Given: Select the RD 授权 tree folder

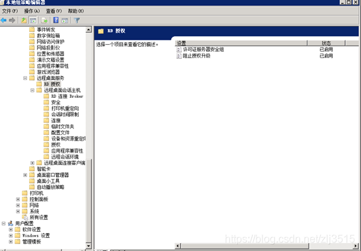Looking at the screenshot, I should pyautogui.click(x=52, y=84).
